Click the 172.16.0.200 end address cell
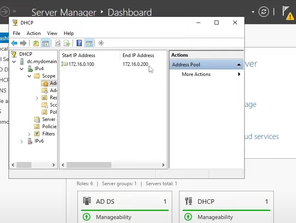The image size is (296, 223). click(135, 64)
